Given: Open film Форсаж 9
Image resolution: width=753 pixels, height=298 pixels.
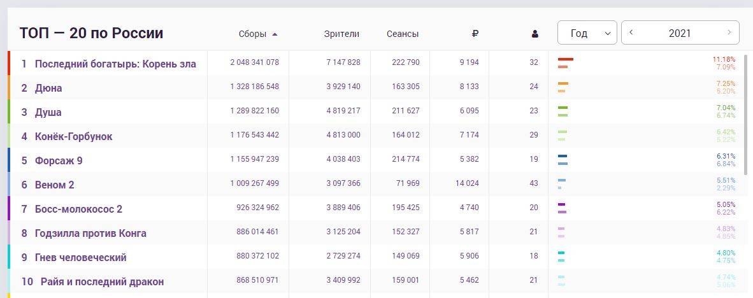Looking at the screenshot, I should [59, 160].
